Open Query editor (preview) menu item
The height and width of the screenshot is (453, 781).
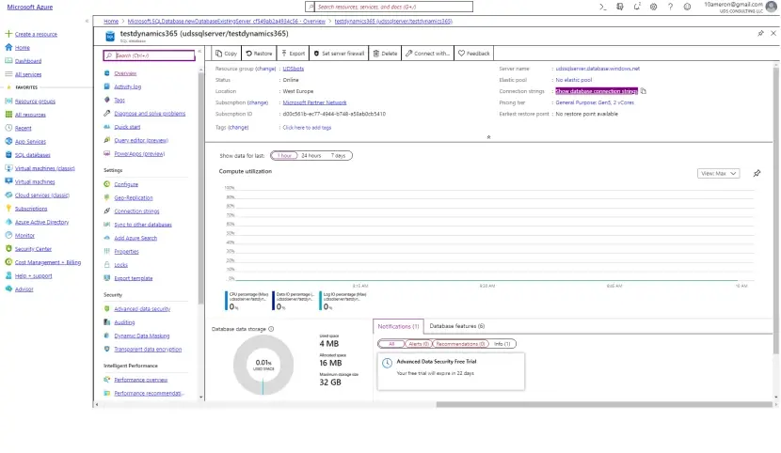(141, 140)
